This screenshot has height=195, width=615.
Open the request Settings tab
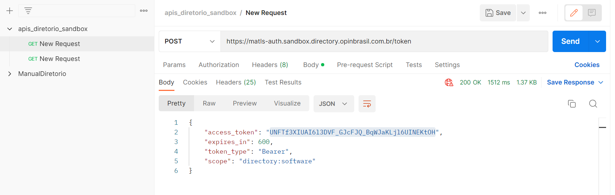(x=447, y=65)
